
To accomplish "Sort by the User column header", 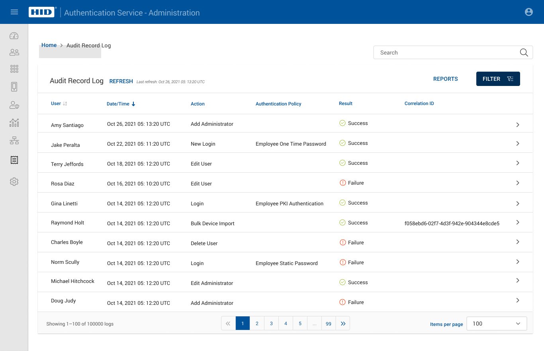I will pyautogui.click(x=59, y=103).
